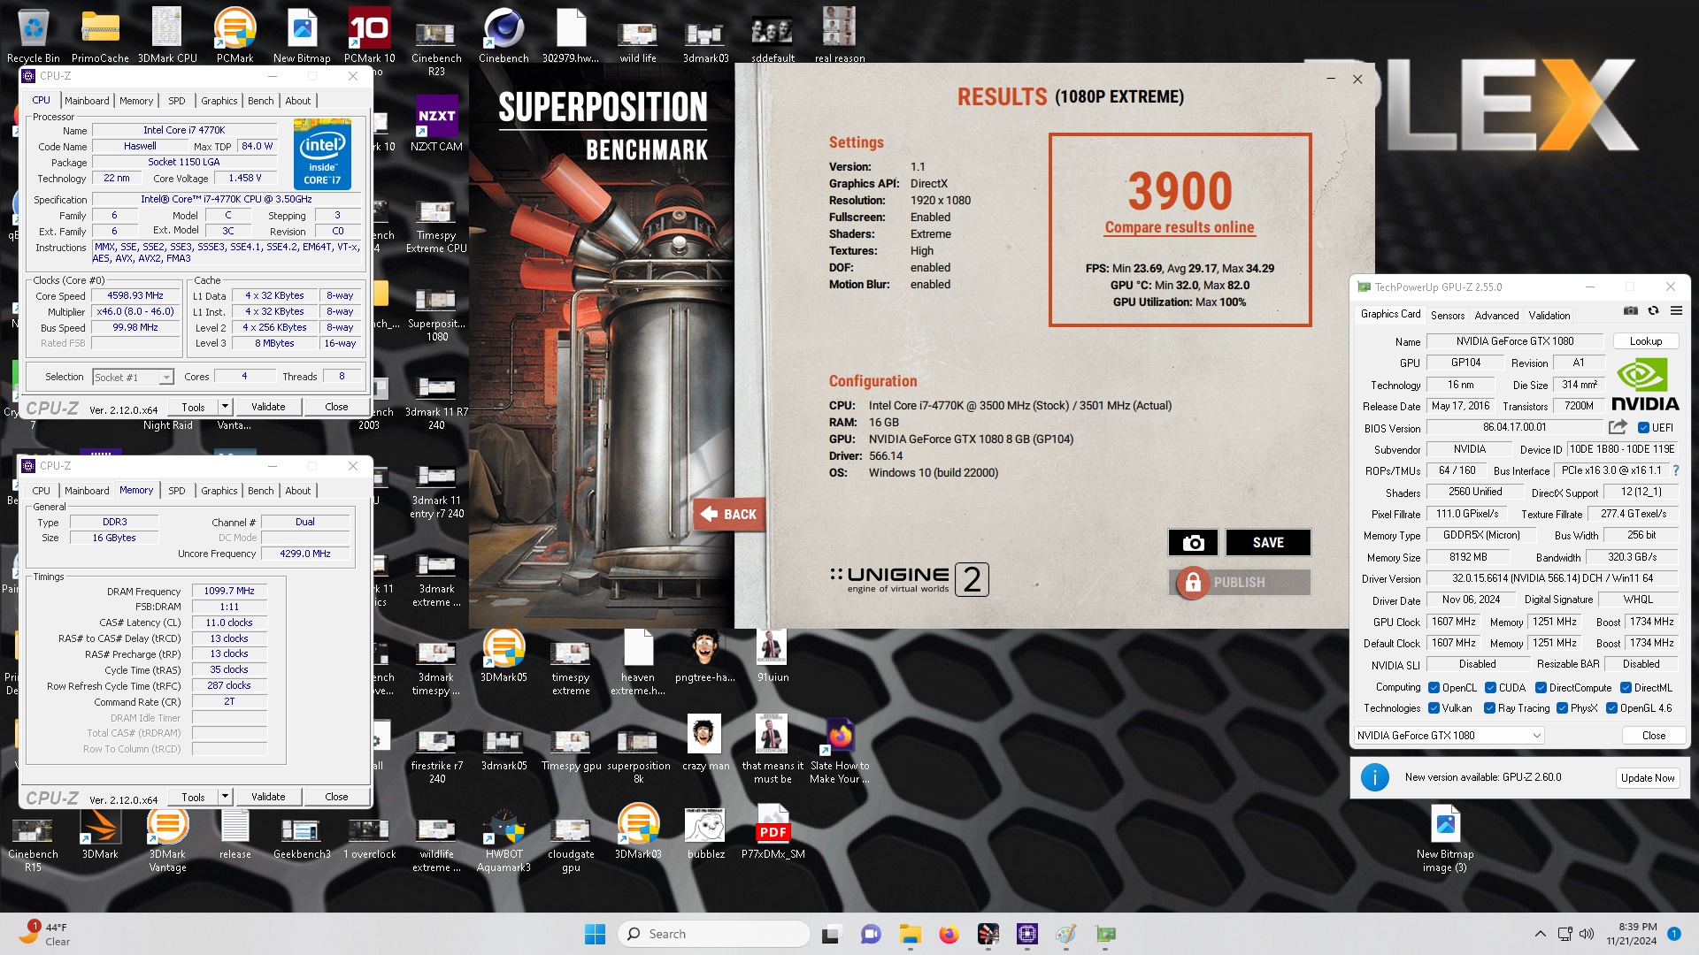Open the weather widget showing 44°F
Viewport: 1699px width, 955px height.
coord(44,934)
